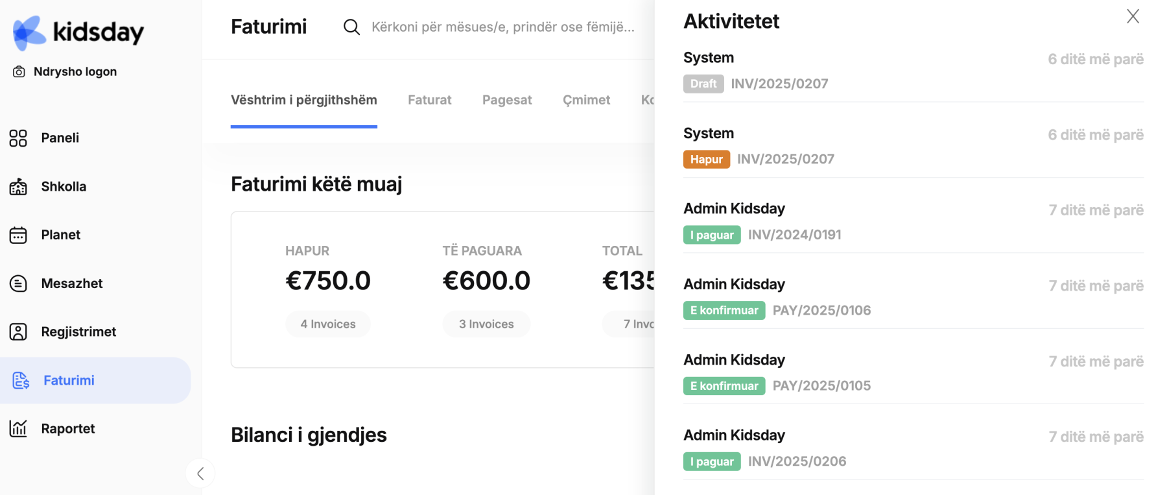Open the I paguar INV/2025/0206 entry
Image resolution: width=1167 pixels, height=495 pixels.
[914, 449]
